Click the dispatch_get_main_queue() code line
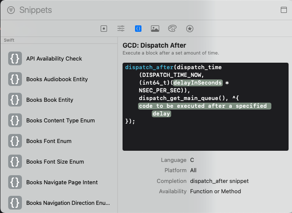The height and width of the screenshot is (213, 292). [189, 98]
